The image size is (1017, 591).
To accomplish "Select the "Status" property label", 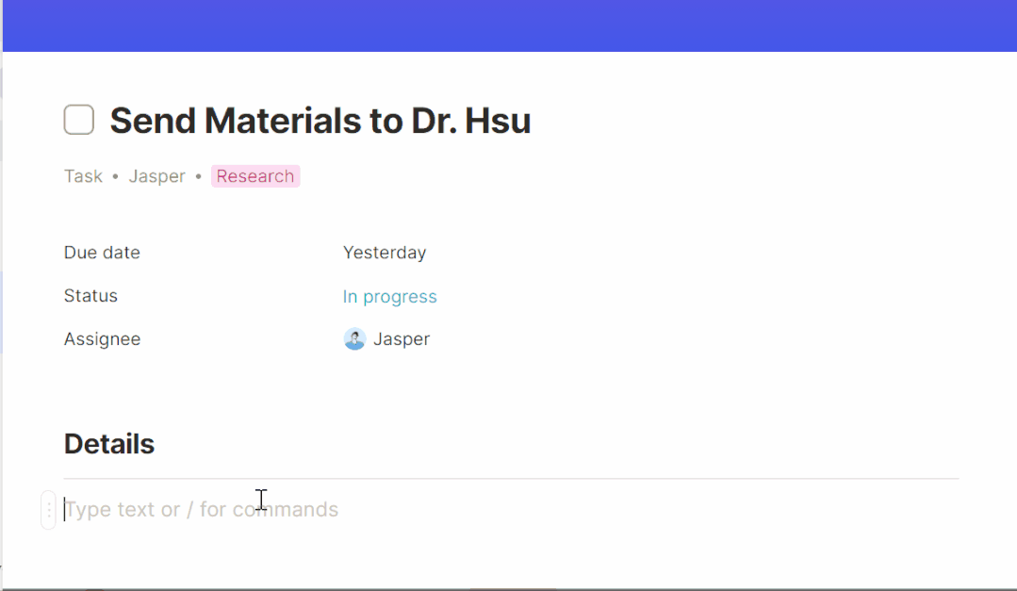I will (90, 296).
